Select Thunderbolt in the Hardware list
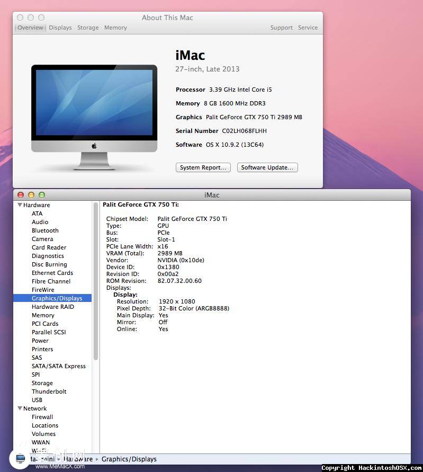The height and width of the screenshot is (472, 423). click(49, 391)
